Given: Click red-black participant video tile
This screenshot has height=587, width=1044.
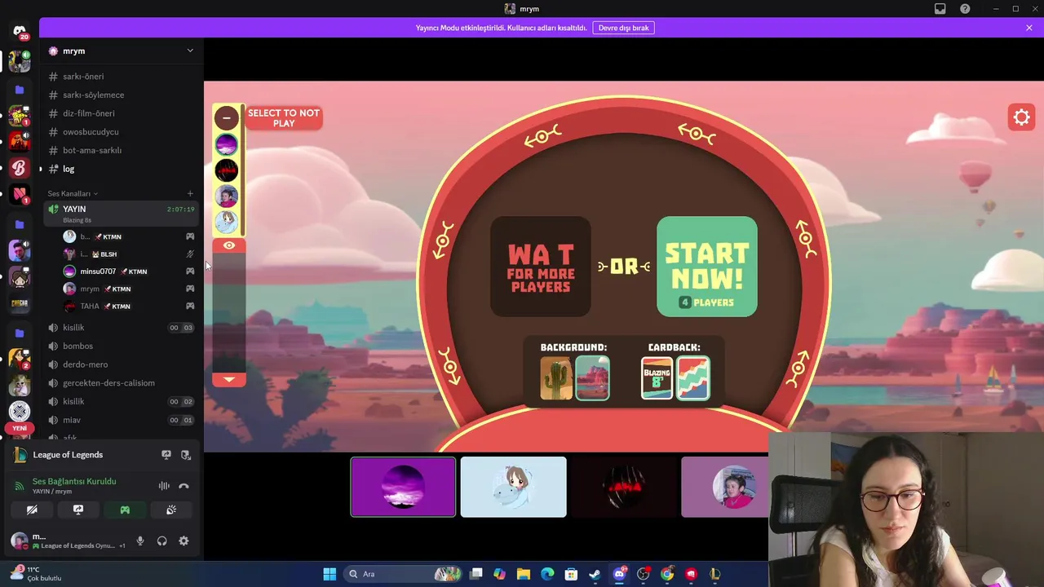Looking at the screenshot, I should click(623, 487).
